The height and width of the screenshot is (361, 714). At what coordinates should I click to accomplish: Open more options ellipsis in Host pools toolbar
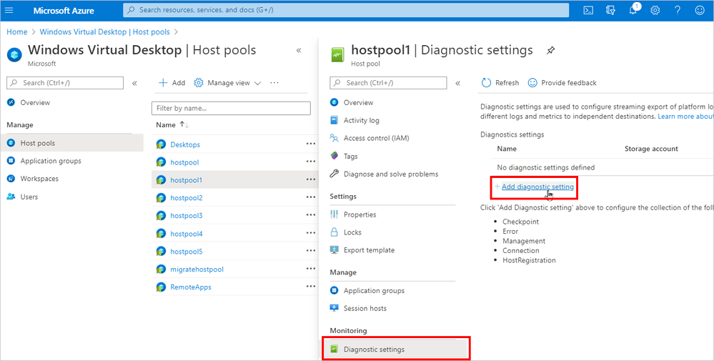(274, 83)
